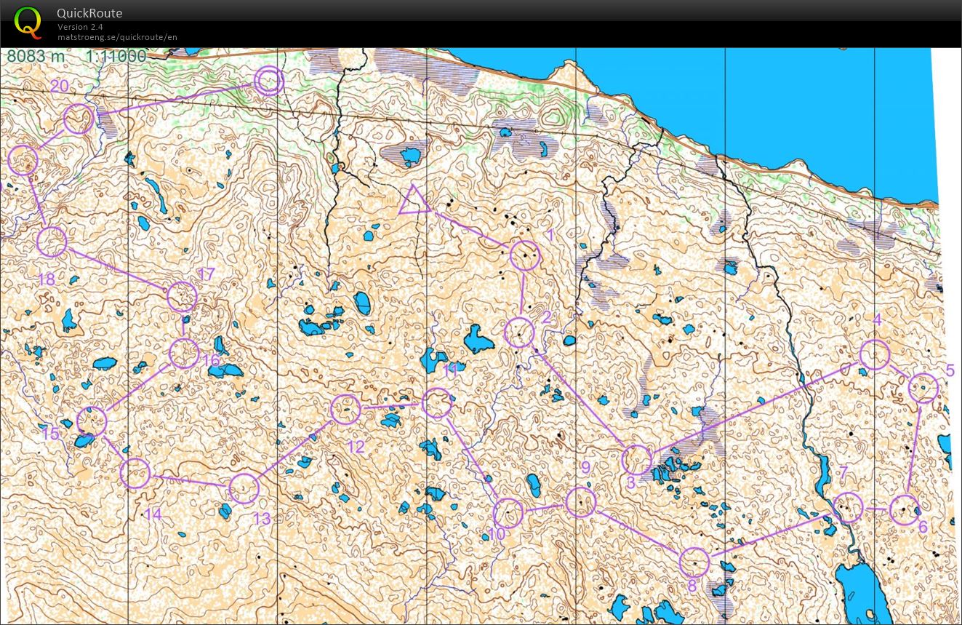
Task: Click control circle 20 near the finish
Action: [79, 119]
